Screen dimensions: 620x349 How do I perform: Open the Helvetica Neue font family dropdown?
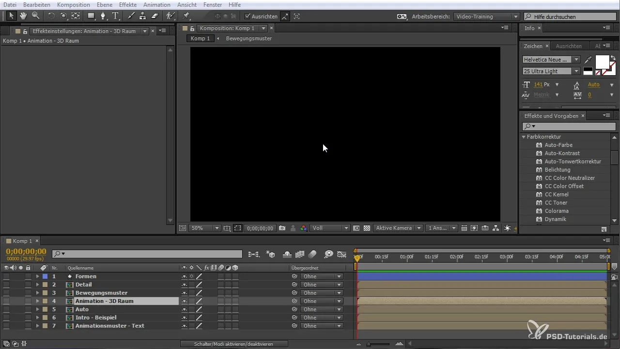(551, 60)
